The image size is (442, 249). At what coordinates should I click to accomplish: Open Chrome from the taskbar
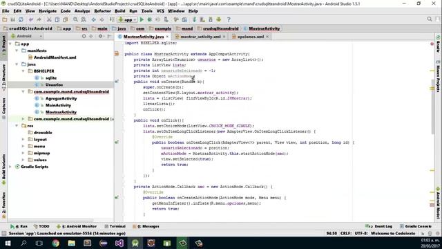tap(55, 243)
